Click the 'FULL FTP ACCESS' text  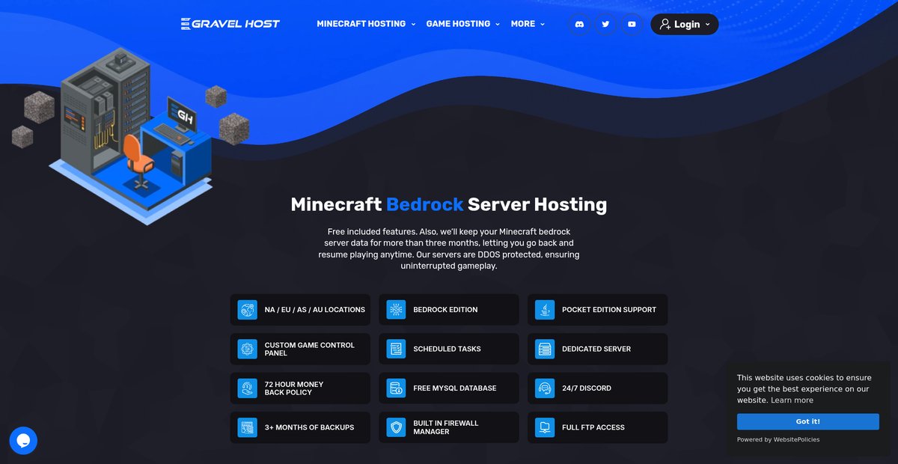tap(593, 427)
